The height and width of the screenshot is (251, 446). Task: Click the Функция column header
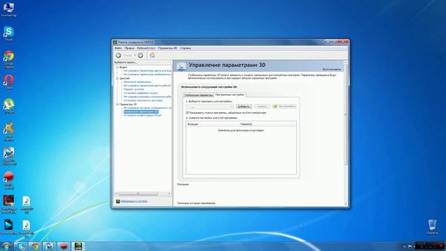(x=192, y=124)
